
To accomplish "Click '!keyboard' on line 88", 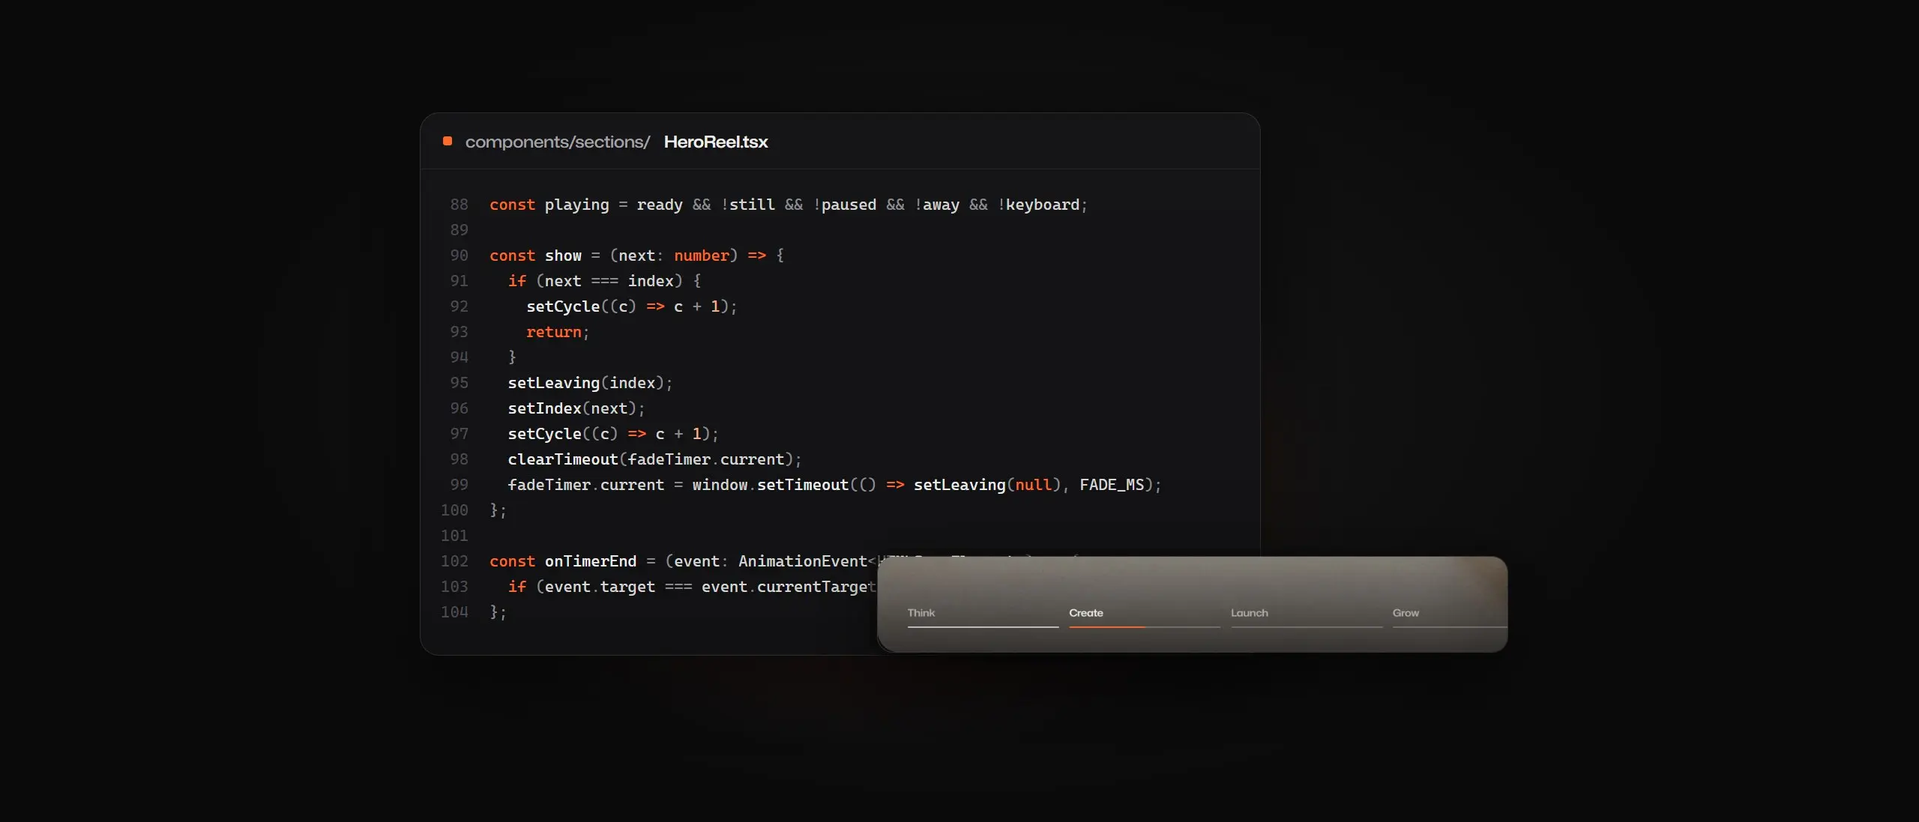I will click(1038, 205).
